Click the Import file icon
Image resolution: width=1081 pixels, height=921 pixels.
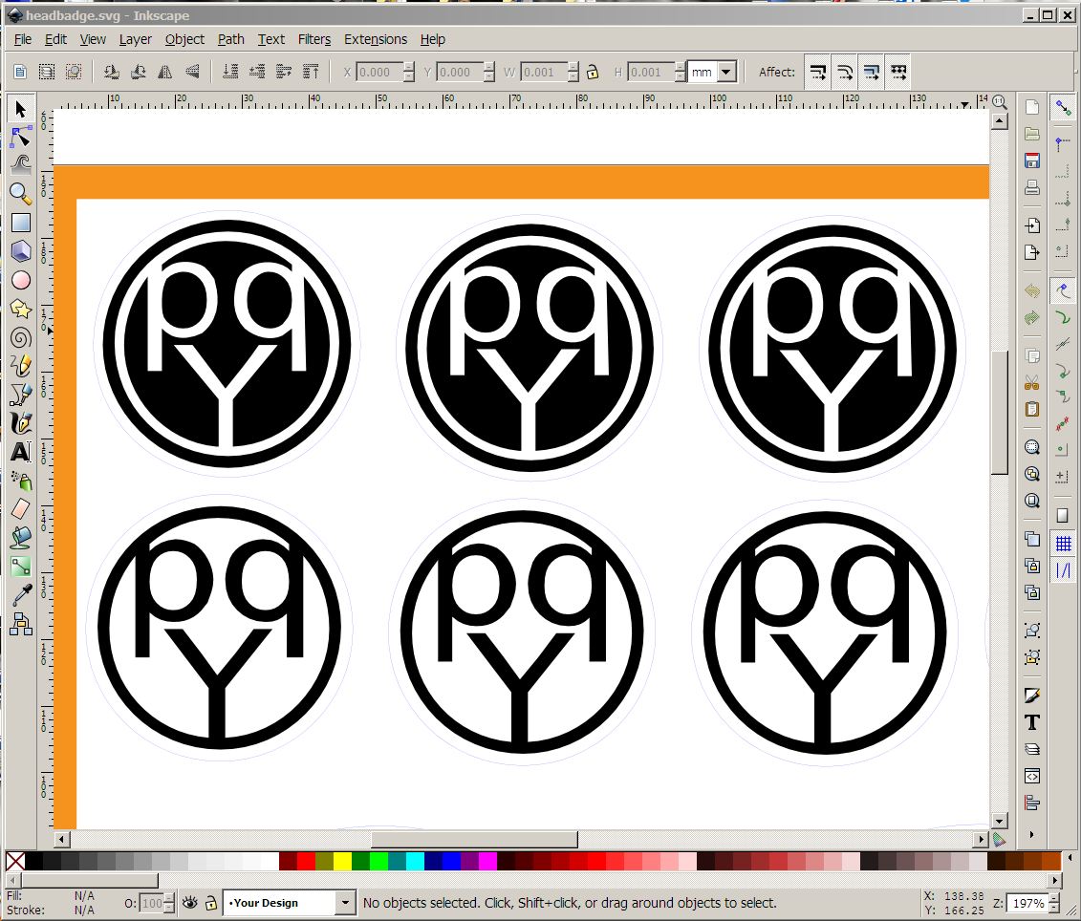(1032, 225)
